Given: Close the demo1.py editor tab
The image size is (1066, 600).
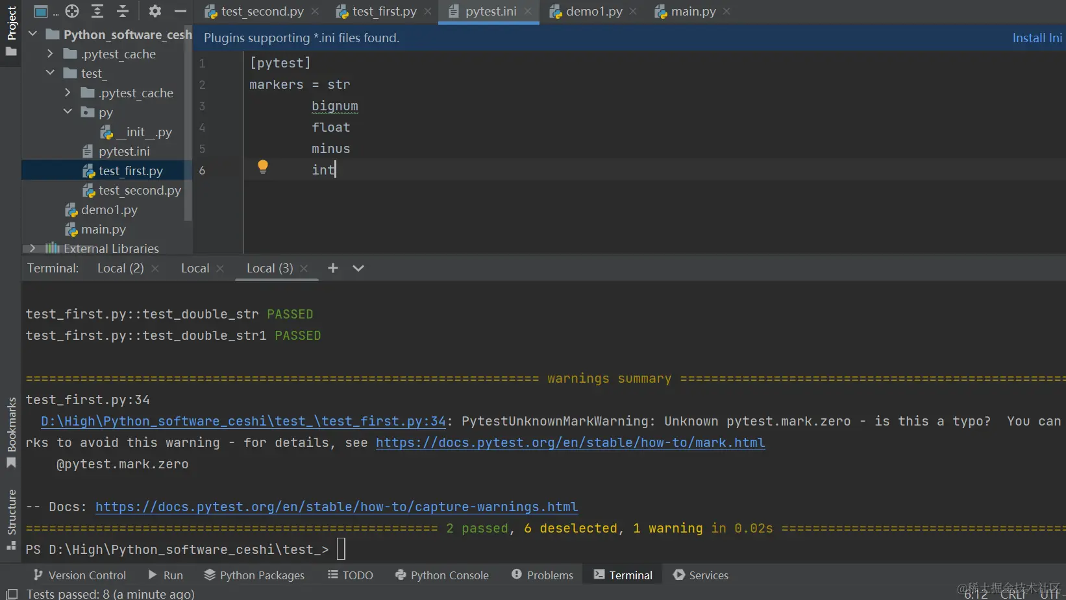Looking at the screenshot, I should pos(633,12).
